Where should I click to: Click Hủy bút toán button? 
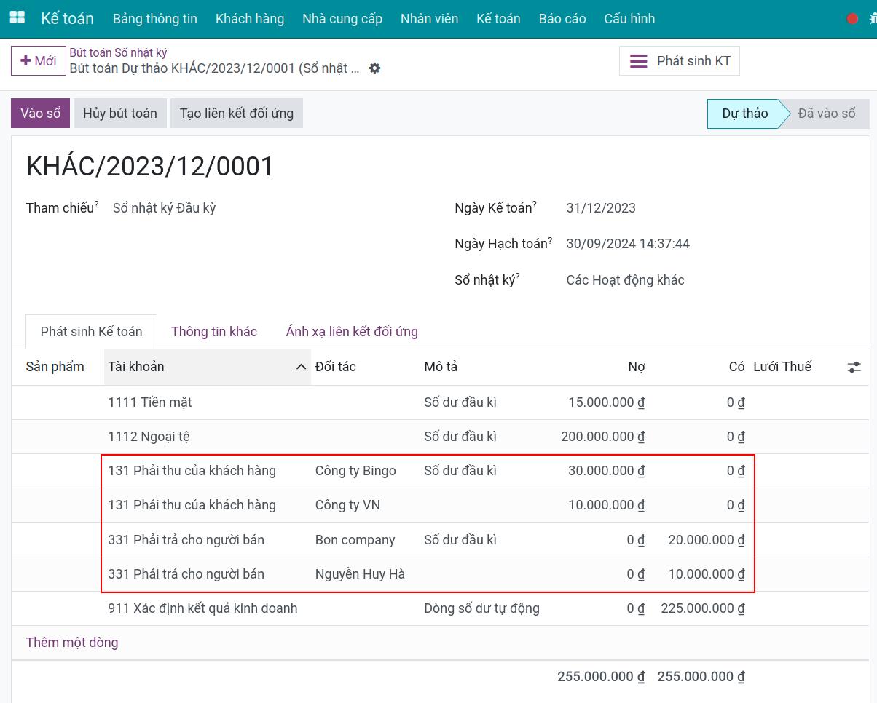(120, 114)
